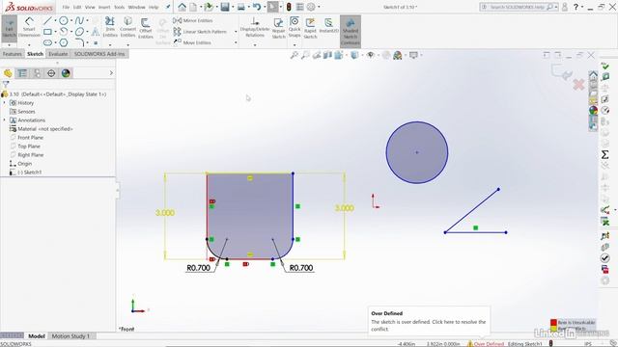
Task: Click the Rebuild traffic light icon
Action: (289, 7)
